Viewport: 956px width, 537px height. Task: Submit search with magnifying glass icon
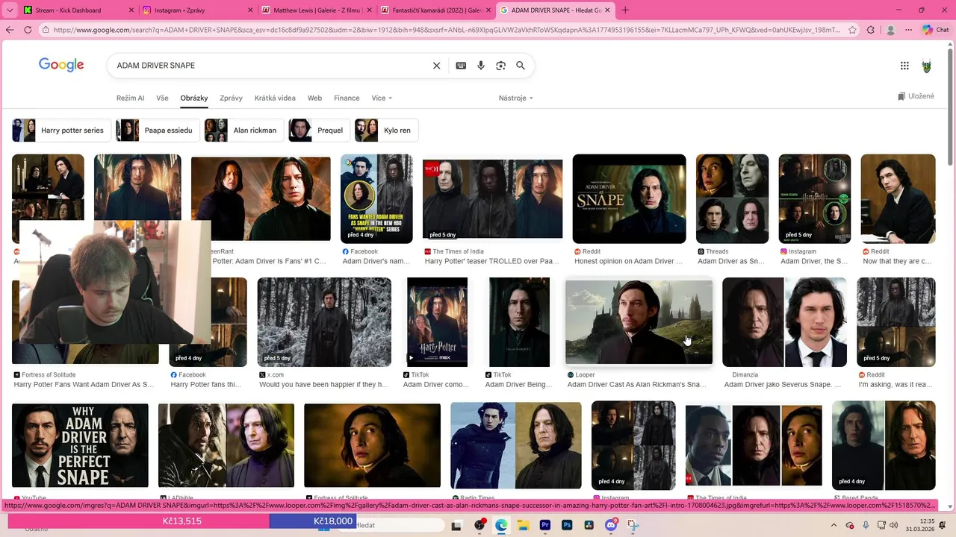click(521, 66)
